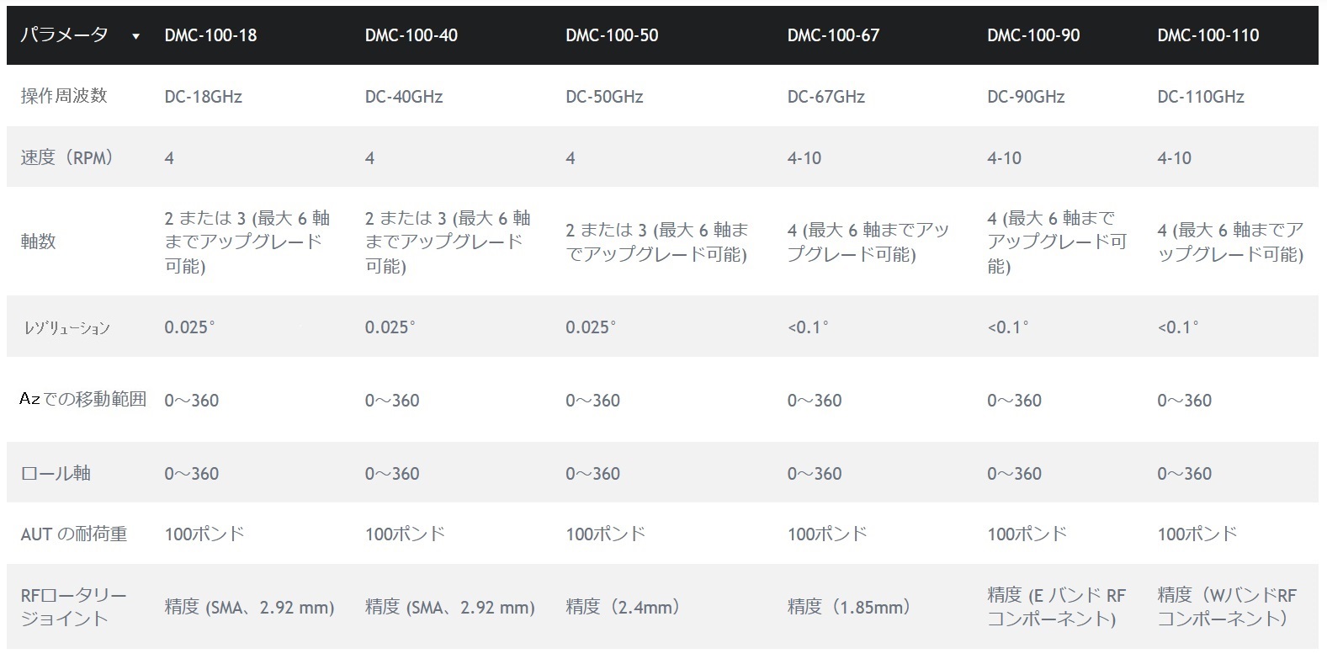The image size is (1327, 659).
Task: Click the 精度（1.85mm） cell
Action: click(x=848, y=607)
